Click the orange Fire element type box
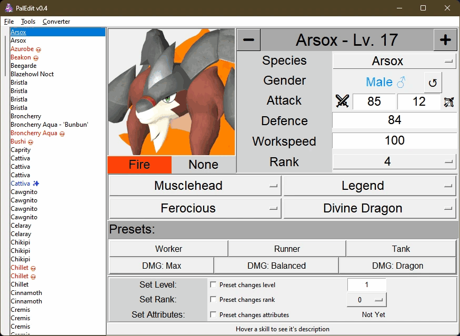 coord(139,165)
